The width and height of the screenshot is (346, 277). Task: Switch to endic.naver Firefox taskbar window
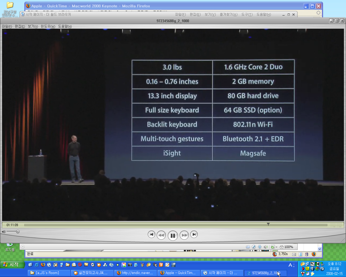135,273
